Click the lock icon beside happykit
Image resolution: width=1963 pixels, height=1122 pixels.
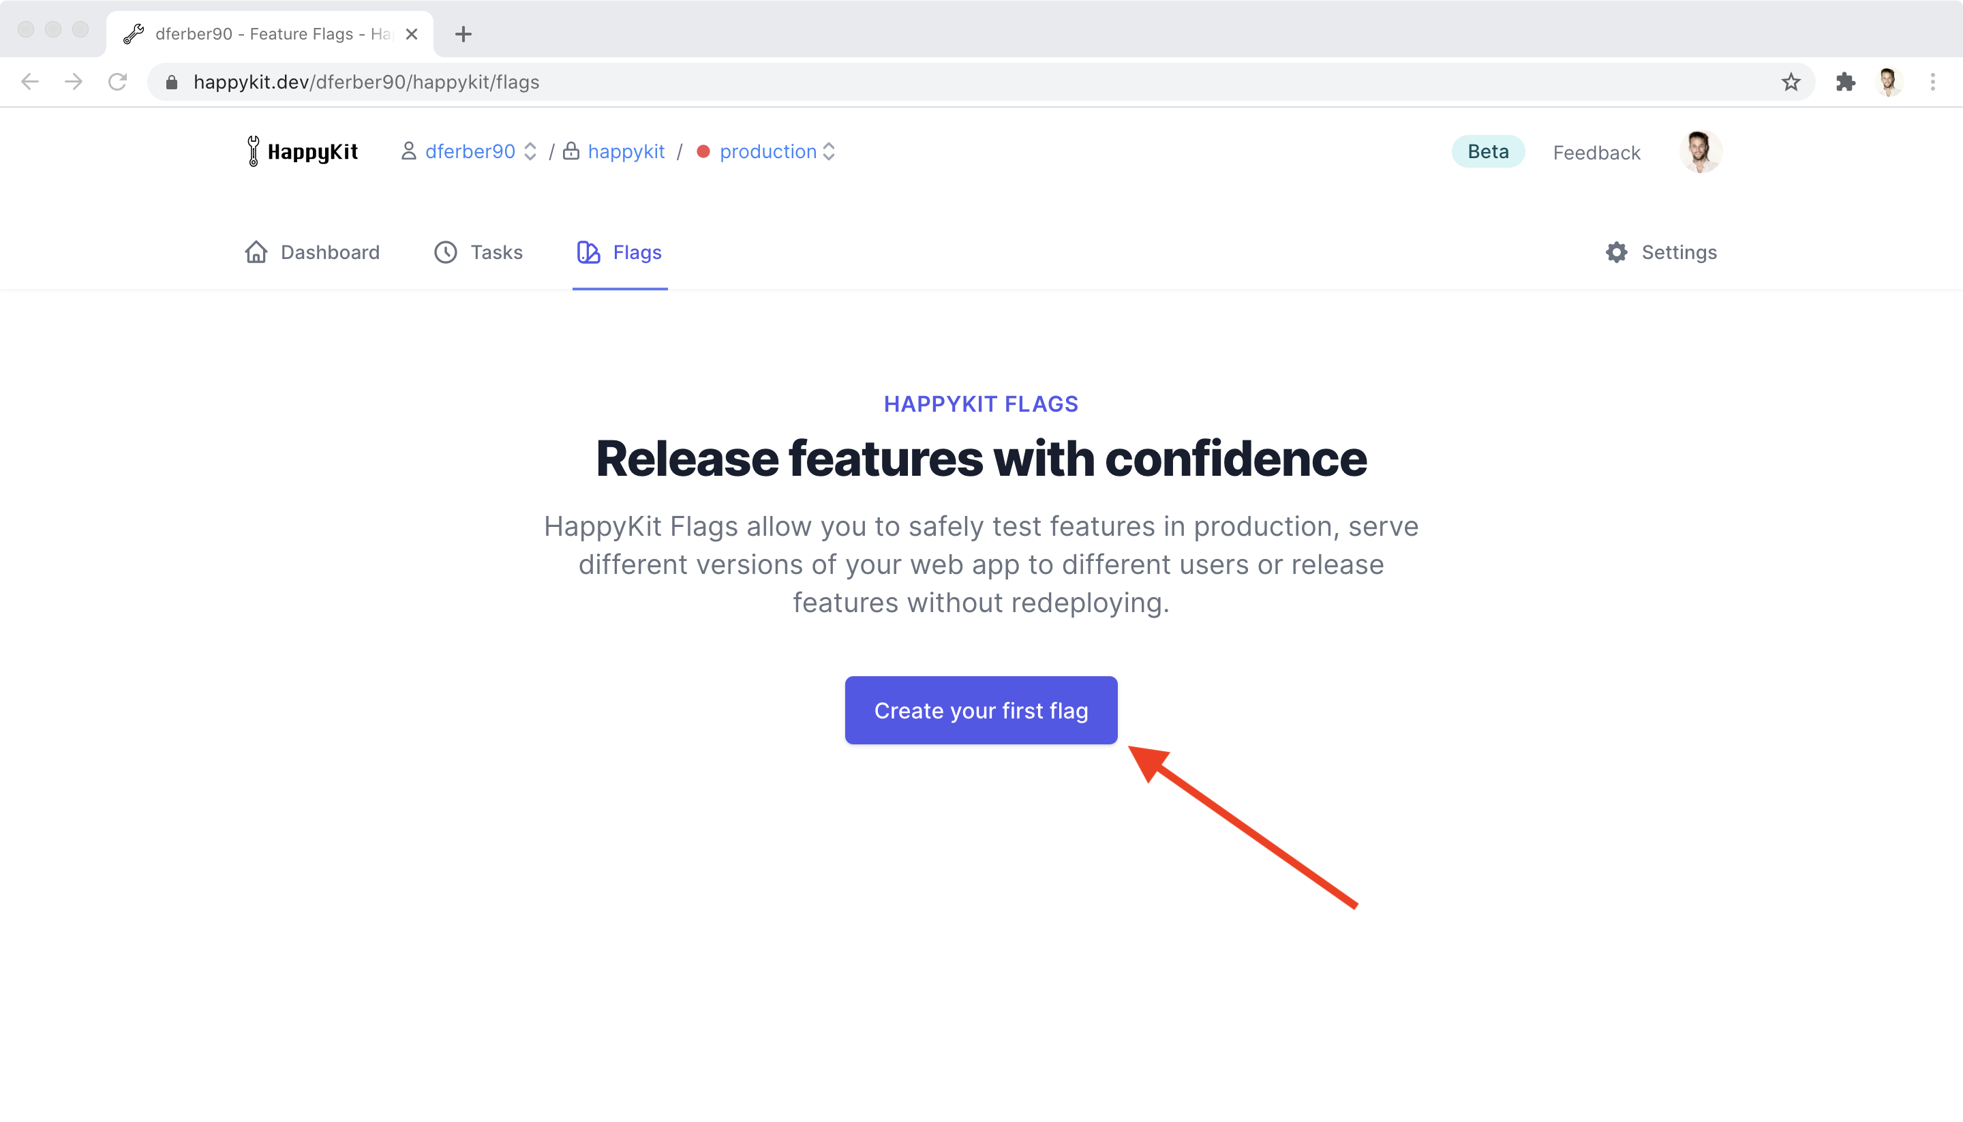click(571, 151)
